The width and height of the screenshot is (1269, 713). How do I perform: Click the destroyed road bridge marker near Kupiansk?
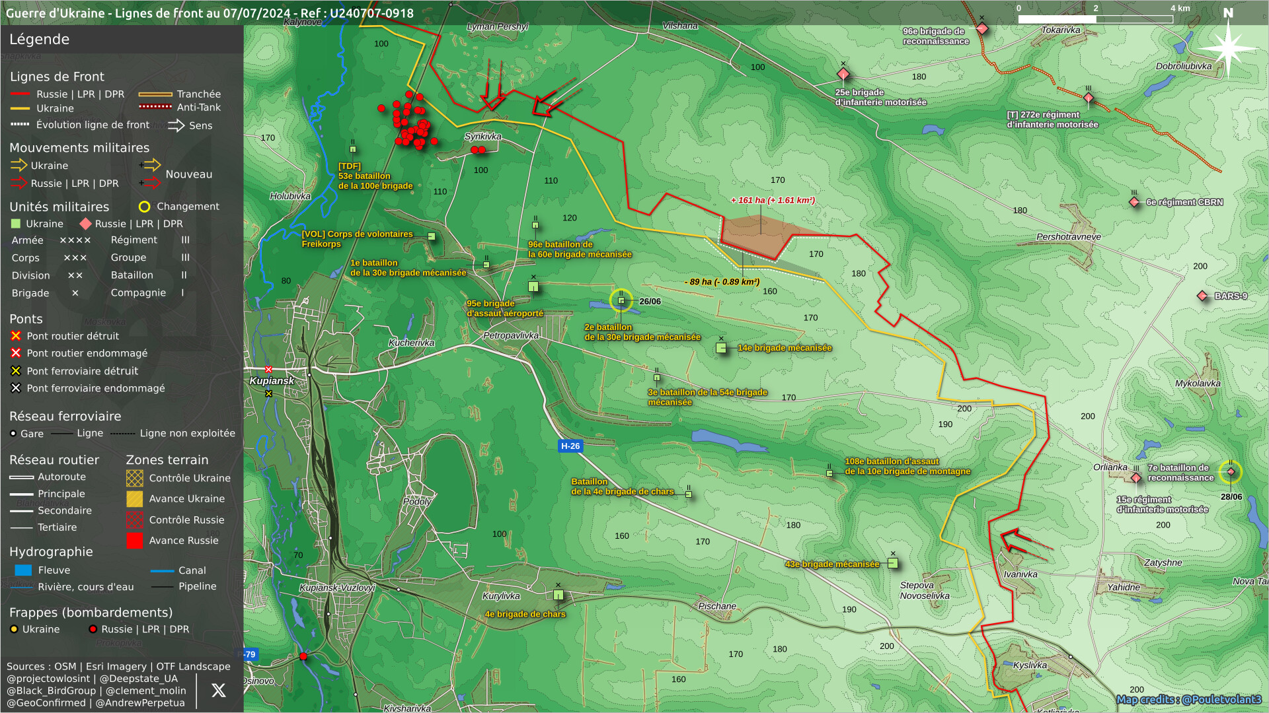[x=268, y=369]
